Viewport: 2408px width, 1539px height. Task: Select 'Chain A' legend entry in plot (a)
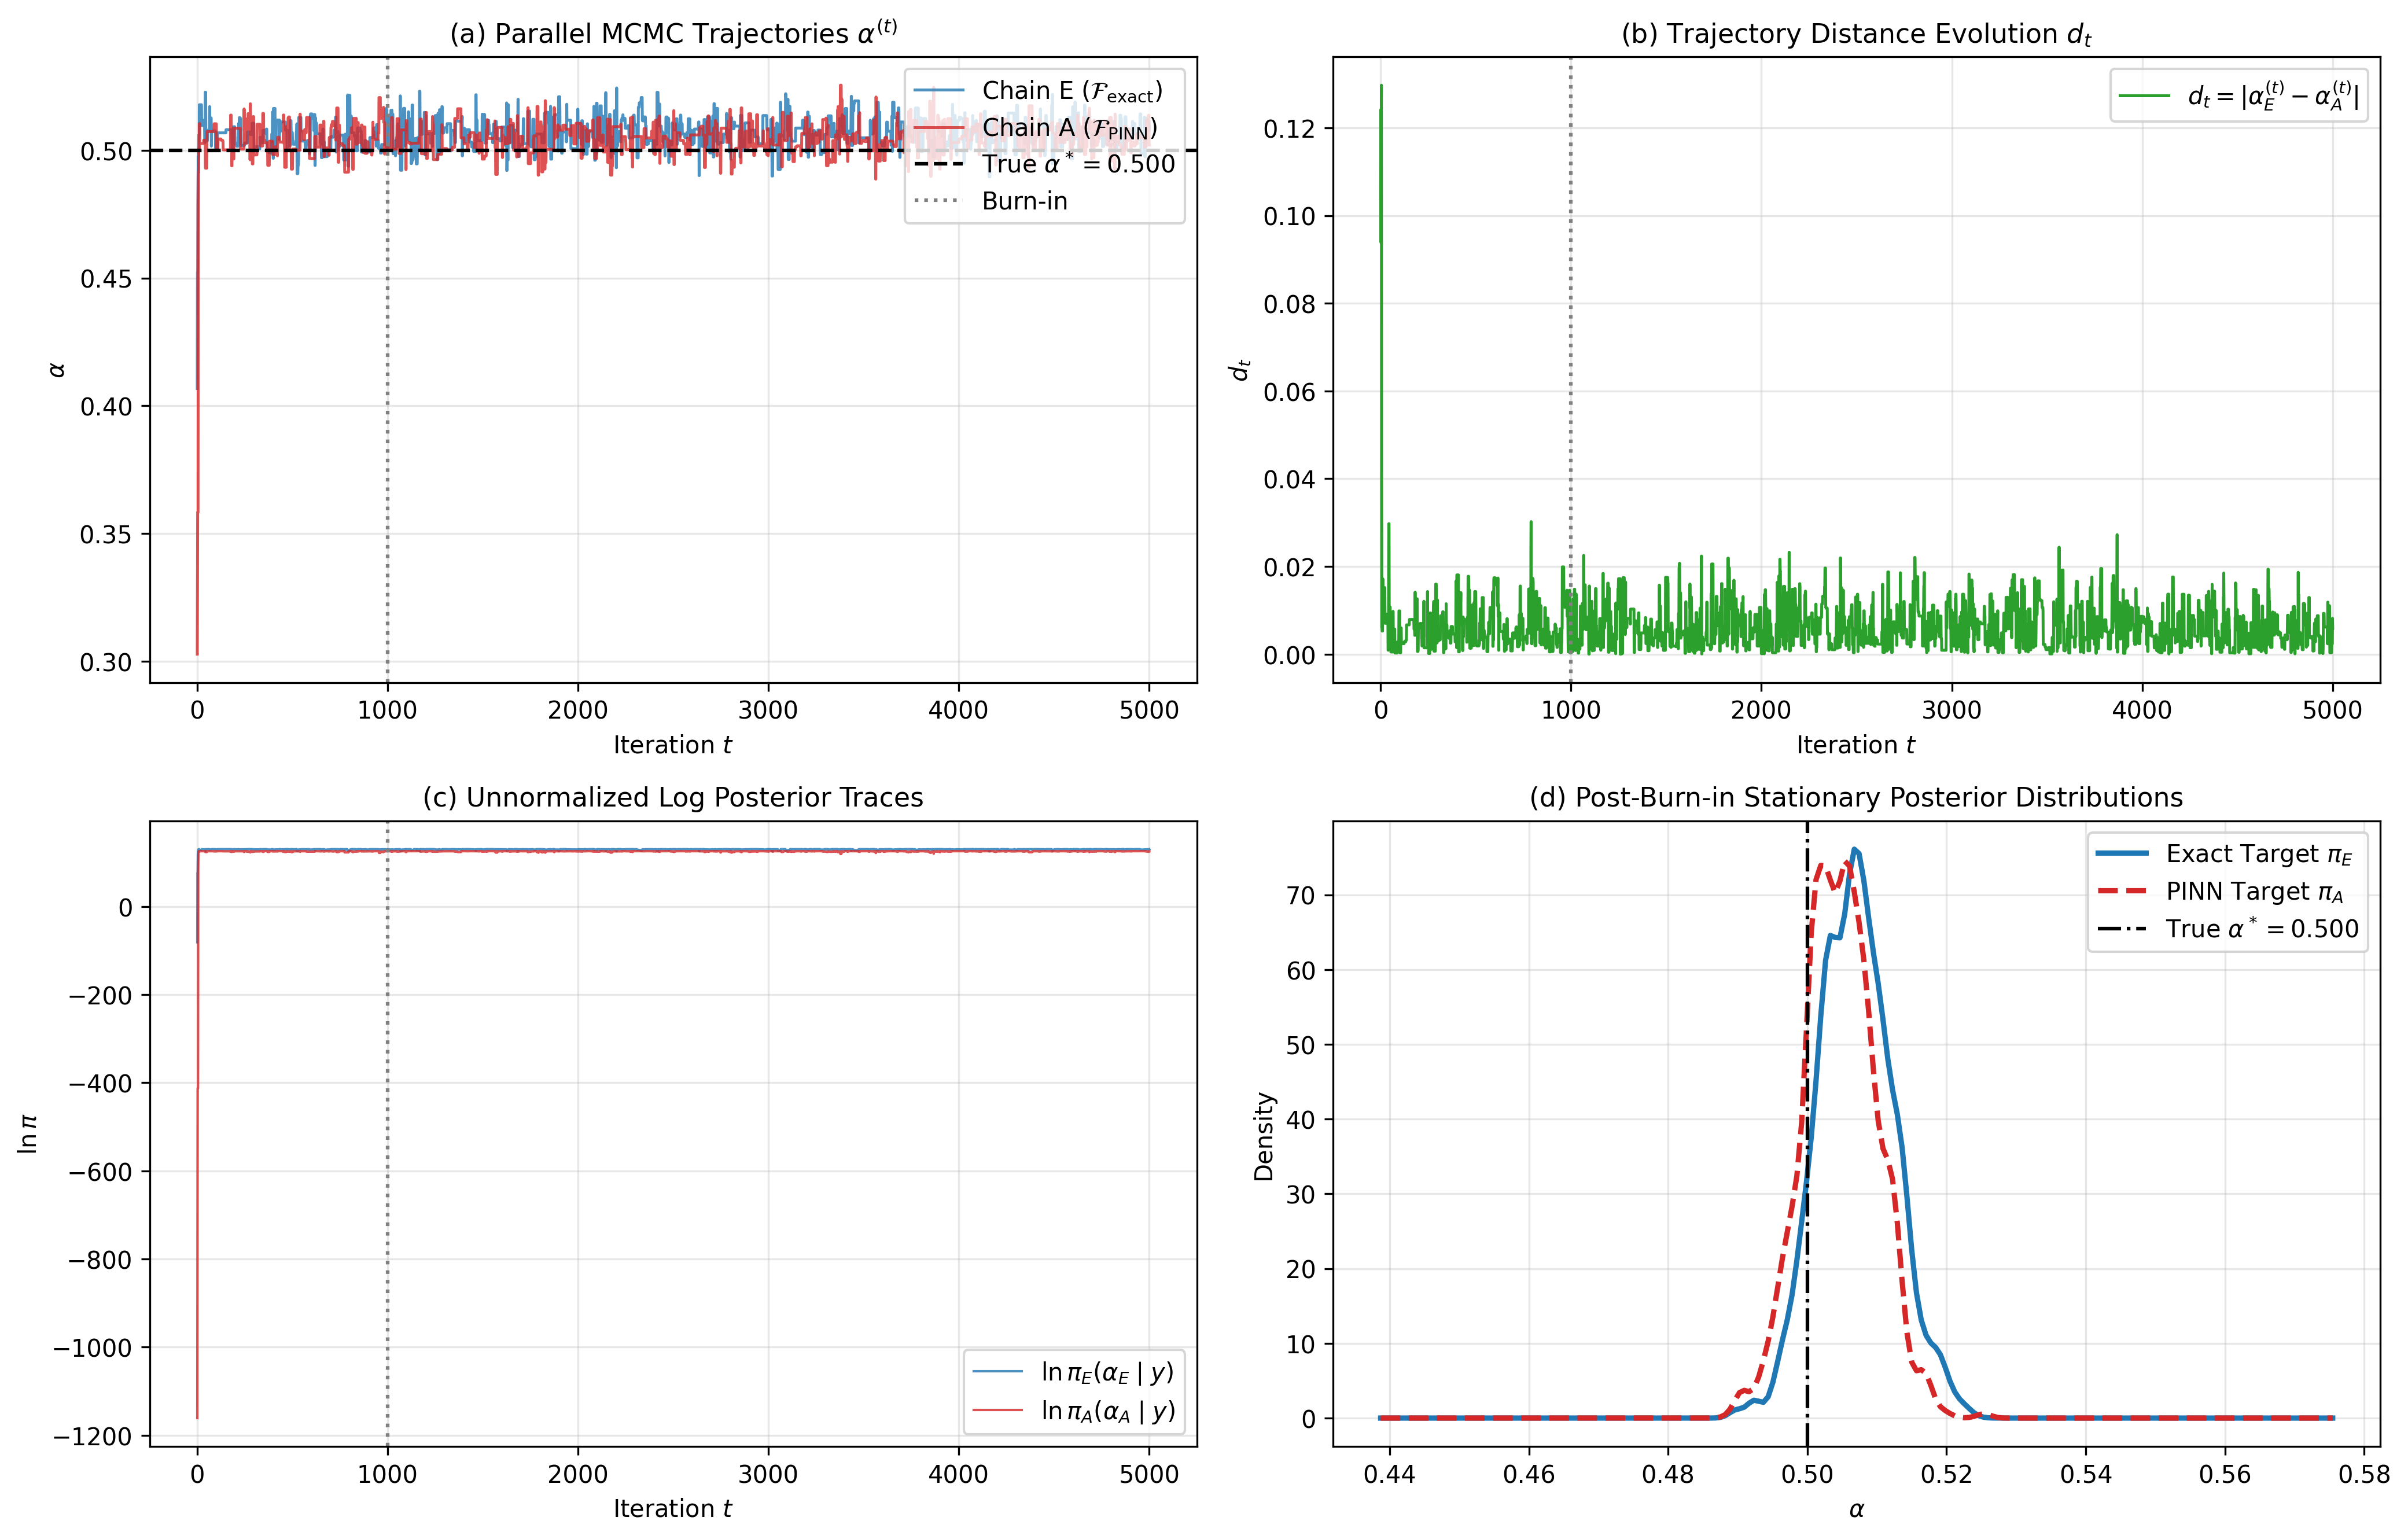click(x=1035, y=128)
